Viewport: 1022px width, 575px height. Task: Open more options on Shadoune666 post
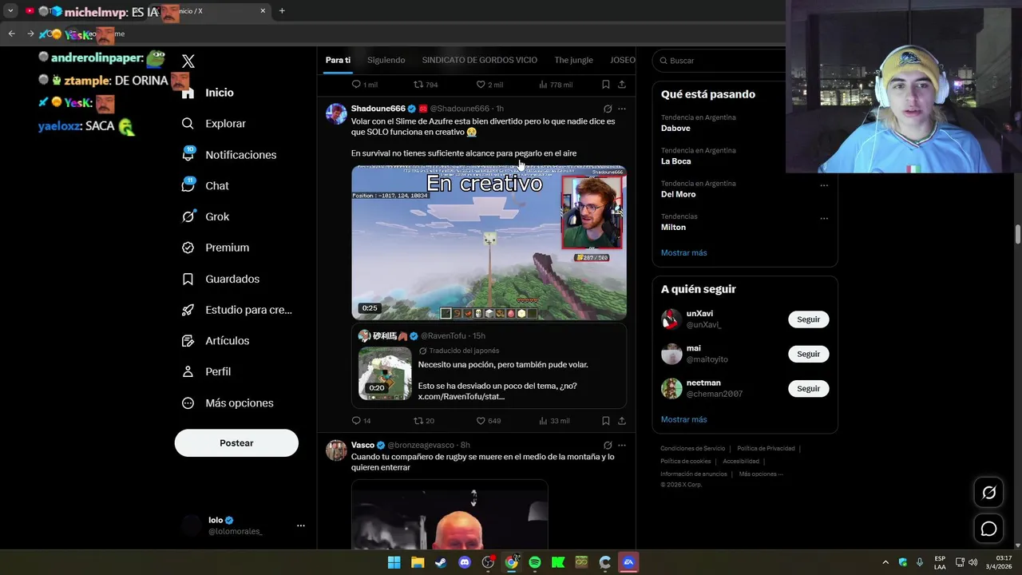click(x=622, y=109)
